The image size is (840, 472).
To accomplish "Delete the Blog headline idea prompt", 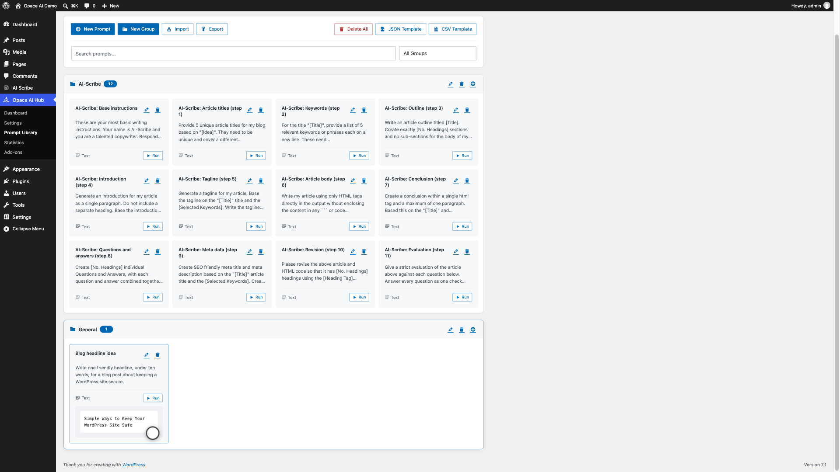I will [158, 355].
